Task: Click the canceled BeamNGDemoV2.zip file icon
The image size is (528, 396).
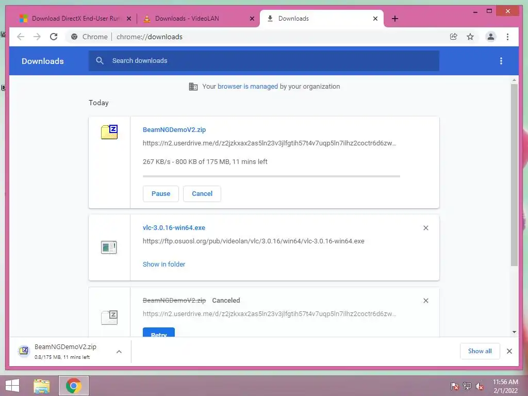Action: click(x=109, y=317)
